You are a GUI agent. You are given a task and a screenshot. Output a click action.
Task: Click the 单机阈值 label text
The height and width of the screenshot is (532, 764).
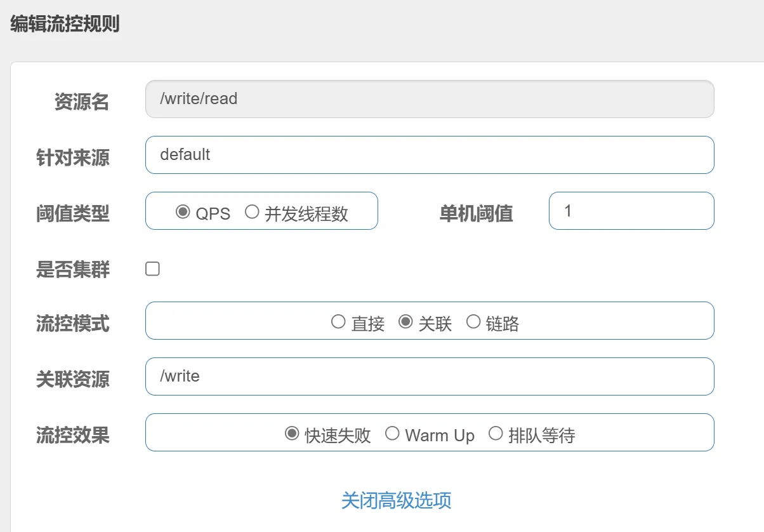click(x=476, y=214)
